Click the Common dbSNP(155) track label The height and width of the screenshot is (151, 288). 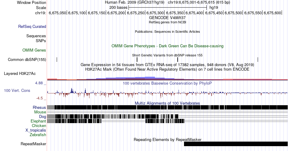(27, 59)
